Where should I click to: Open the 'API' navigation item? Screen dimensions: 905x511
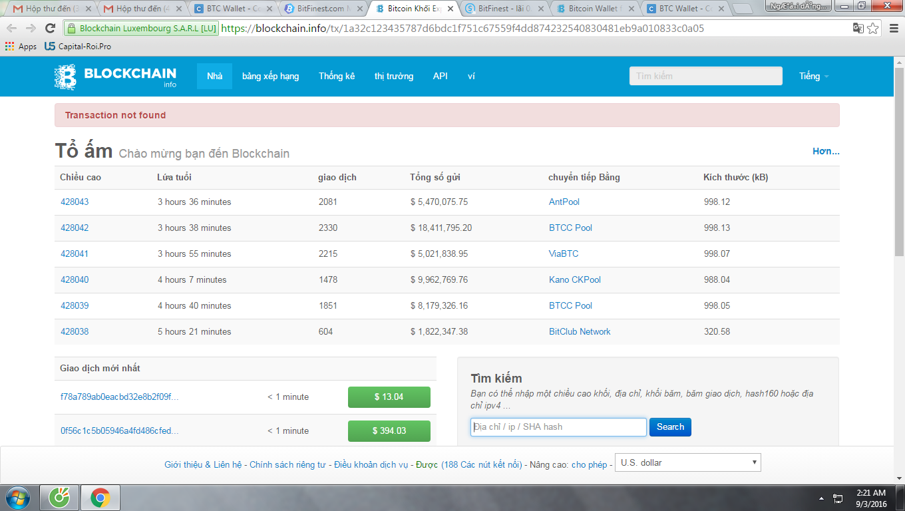[441, 77]
